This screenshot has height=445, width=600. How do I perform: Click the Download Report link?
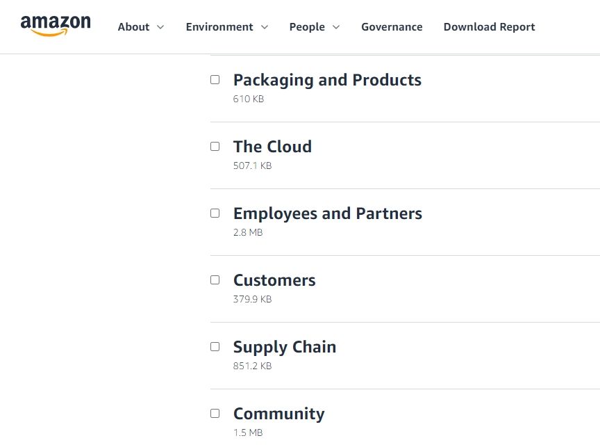tap(489, 27)
